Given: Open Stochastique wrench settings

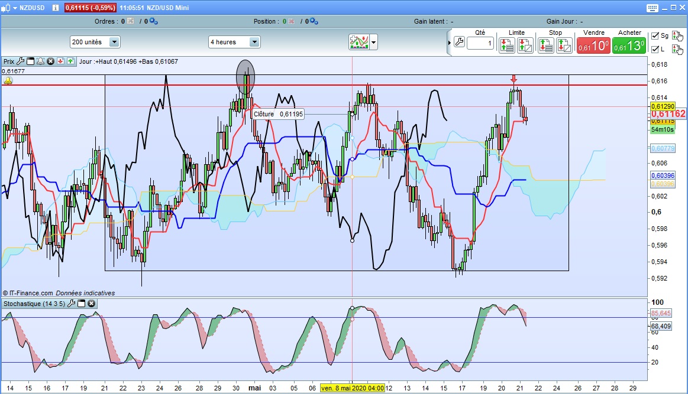Looking at the screenshot, I should [x=71, y=303].
